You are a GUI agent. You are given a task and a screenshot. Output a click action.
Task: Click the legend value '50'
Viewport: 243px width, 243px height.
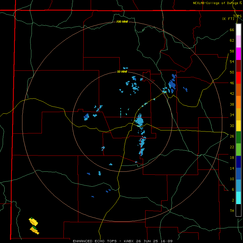click(x=232, y=72)
